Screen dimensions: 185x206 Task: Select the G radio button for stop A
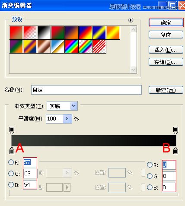(11, 174)
